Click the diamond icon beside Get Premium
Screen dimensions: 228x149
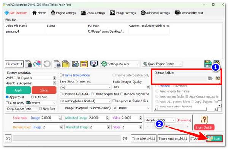(6, 13)
